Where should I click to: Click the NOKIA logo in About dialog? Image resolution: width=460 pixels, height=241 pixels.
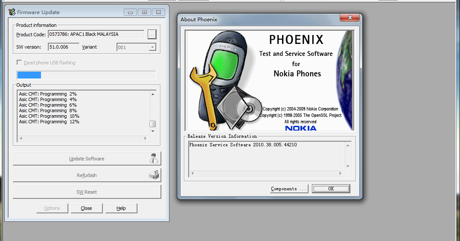click(301, 128)
